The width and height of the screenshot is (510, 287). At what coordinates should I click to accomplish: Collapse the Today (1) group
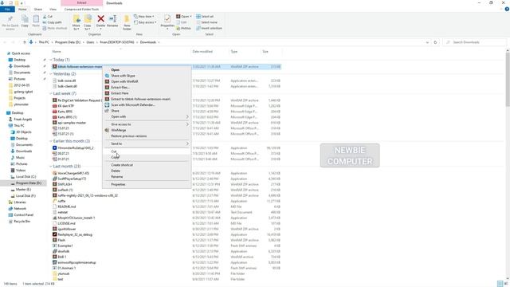(51, 60)
